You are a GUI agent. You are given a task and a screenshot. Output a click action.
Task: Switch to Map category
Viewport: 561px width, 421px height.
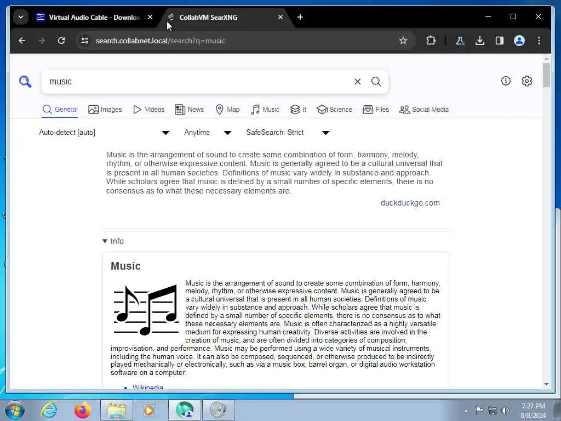[x=227, y=110]
